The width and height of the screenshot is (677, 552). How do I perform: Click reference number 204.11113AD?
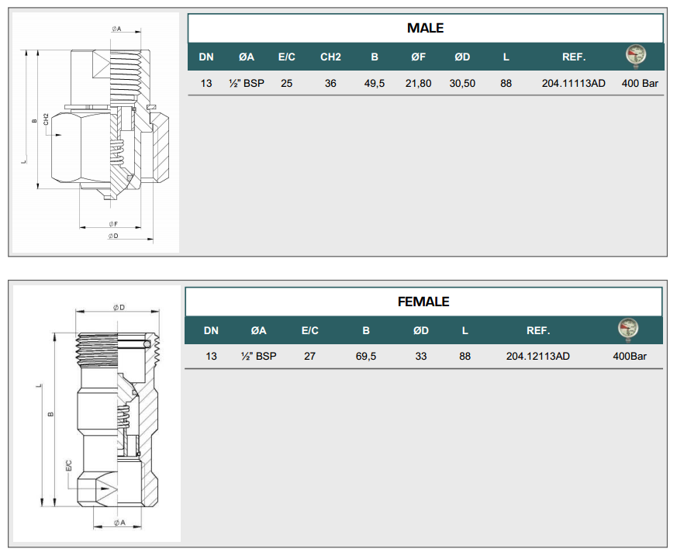point(573,83)
